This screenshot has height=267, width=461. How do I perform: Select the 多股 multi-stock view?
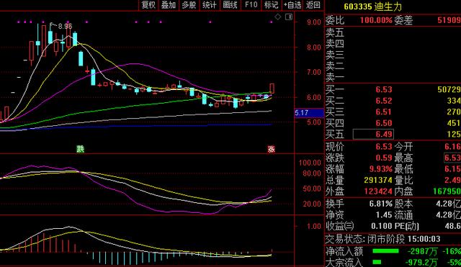pos(189,5)
